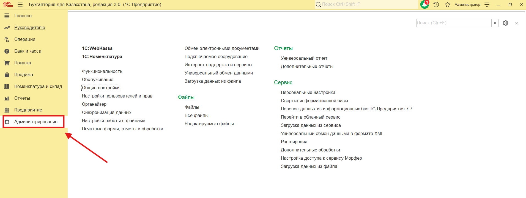Viewport: 526px width, 198px height.
Task: Click the Покупка cart icon
Action: click(x=7, y=63)
